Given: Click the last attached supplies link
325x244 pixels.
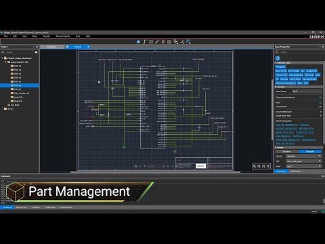Looking at the screenshot, I should [285, 143].
